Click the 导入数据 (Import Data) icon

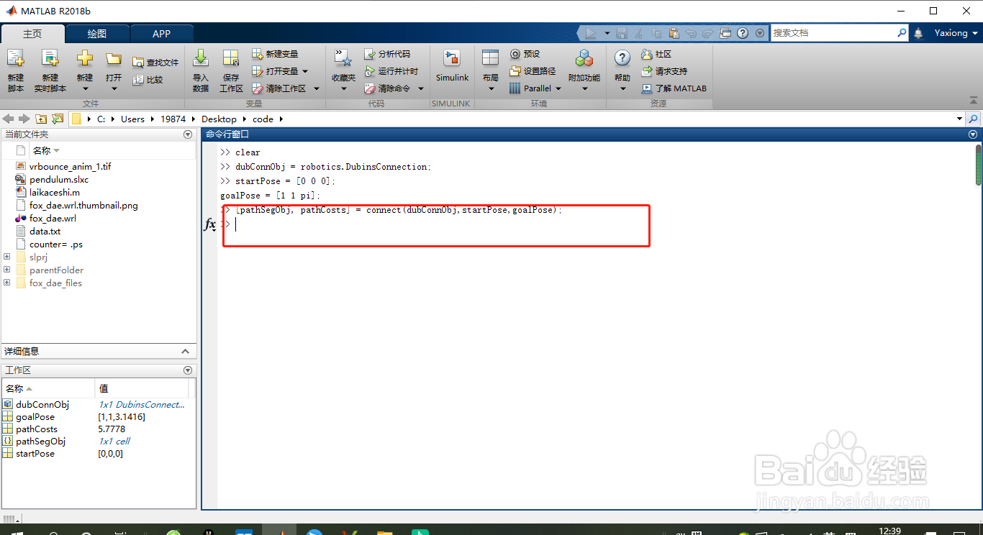tap(201, 59)
